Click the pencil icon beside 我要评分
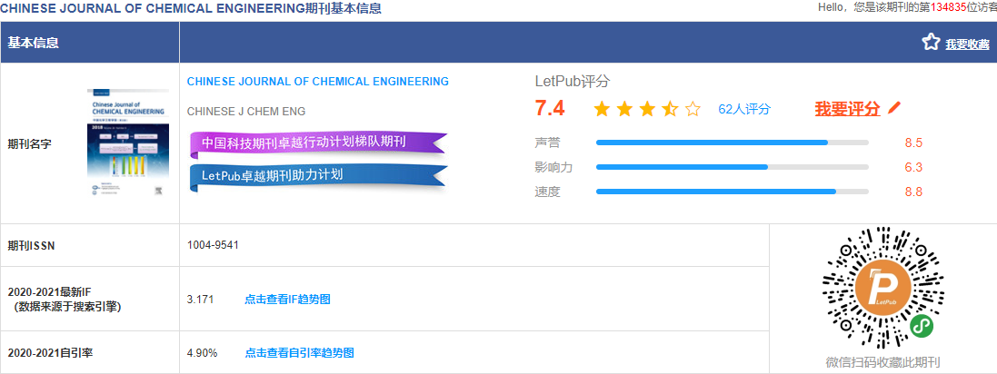 pyautogui.click(x=894, y=108)
